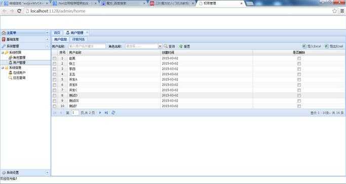Image resolution: width=346 pixels, height=184 pixels.
Task: Click the page number input box
Action: (x=75, y=113)
